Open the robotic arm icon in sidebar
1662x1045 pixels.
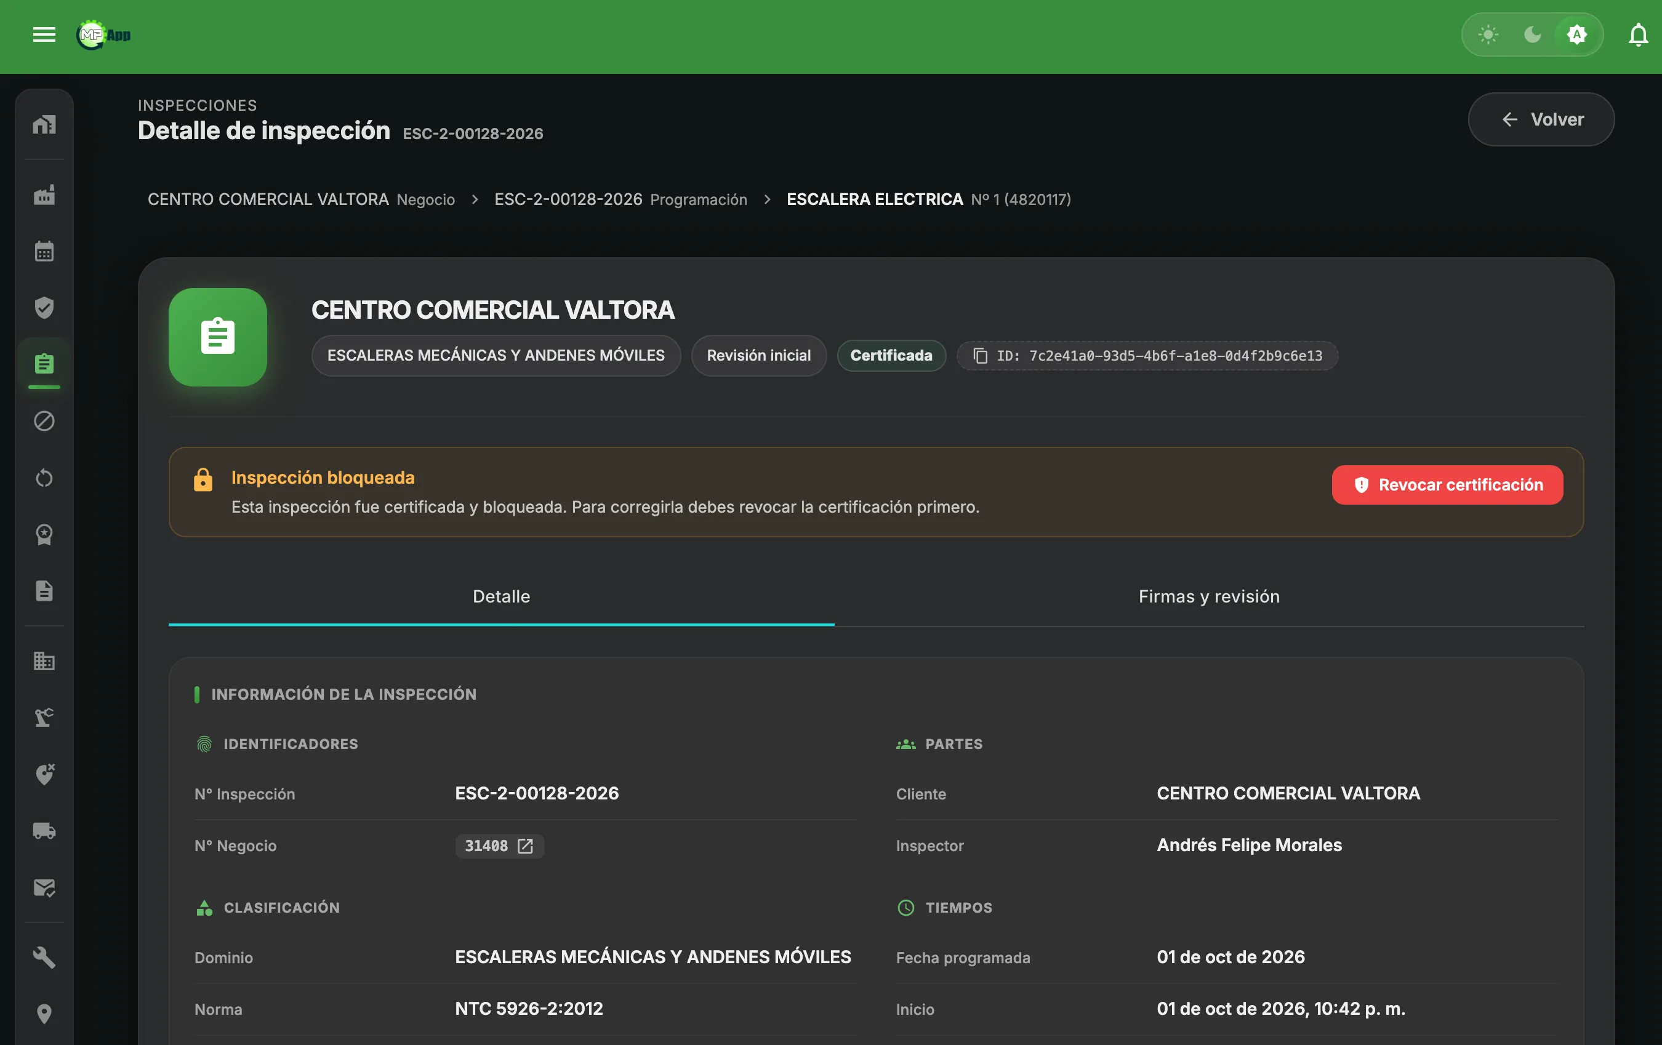coord(44,718)
